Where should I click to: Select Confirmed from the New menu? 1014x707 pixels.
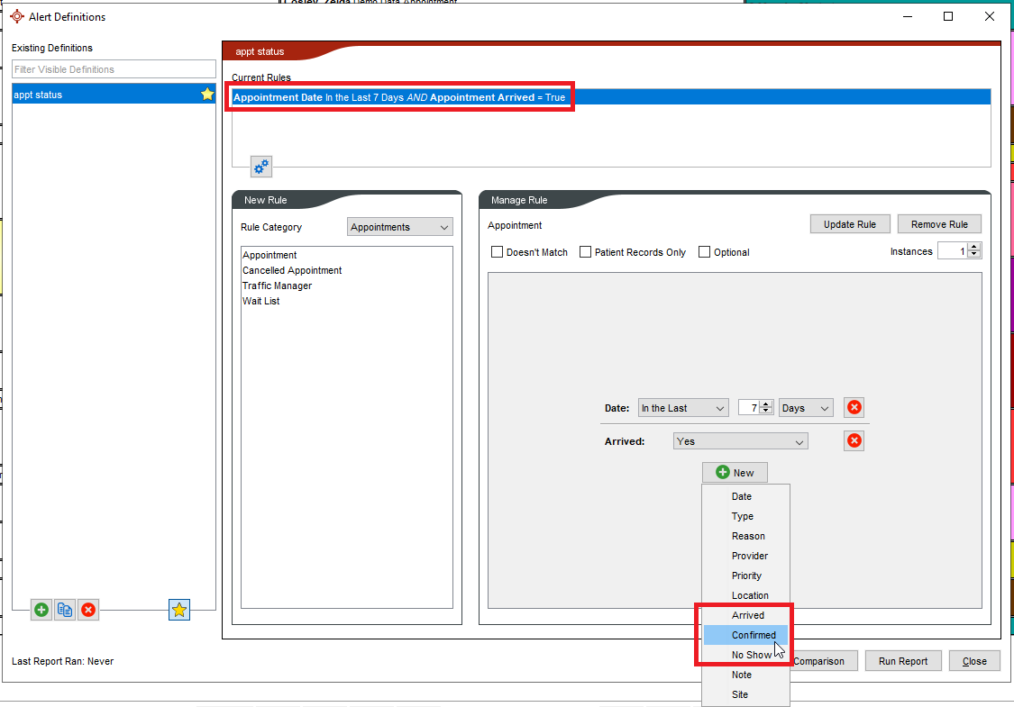(754, 635)
